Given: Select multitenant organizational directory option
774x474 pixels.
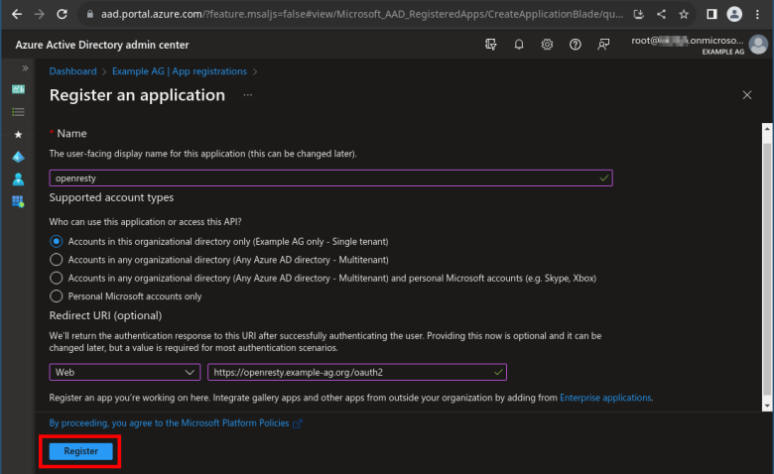Looking at the screenshot, I should pos(57,260).
